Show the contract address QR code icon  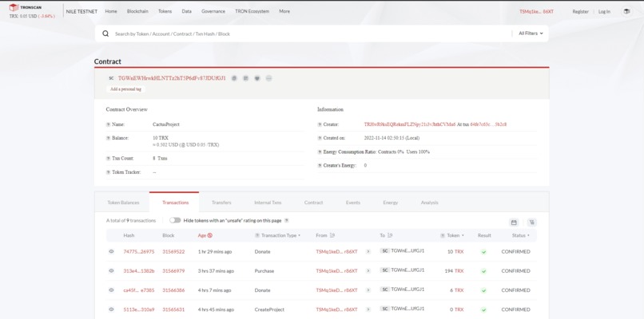coord(245,78)
